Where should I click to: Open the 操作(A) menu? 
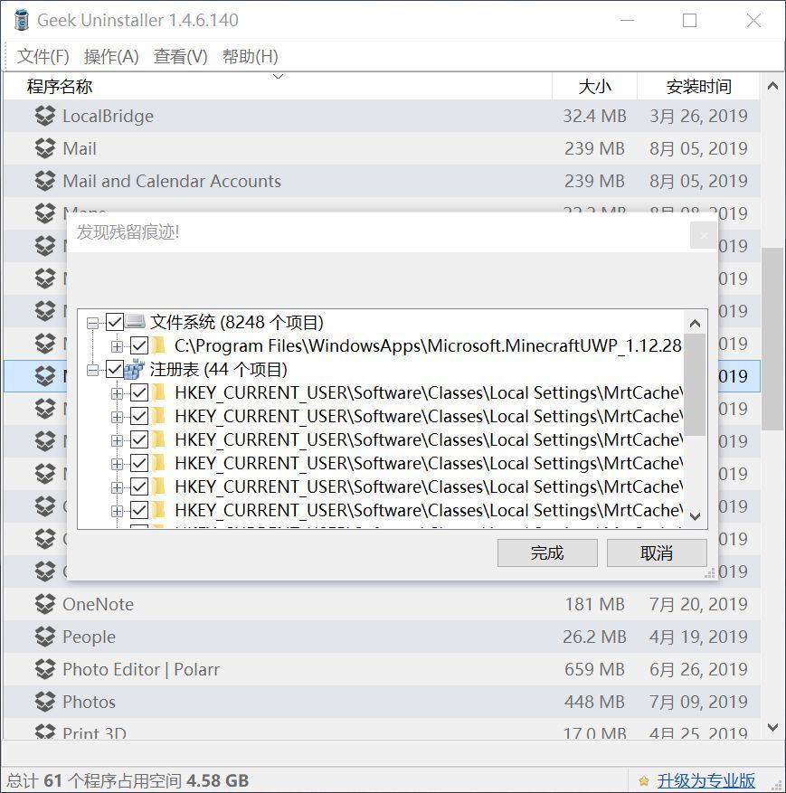click(x=111, y=56)
